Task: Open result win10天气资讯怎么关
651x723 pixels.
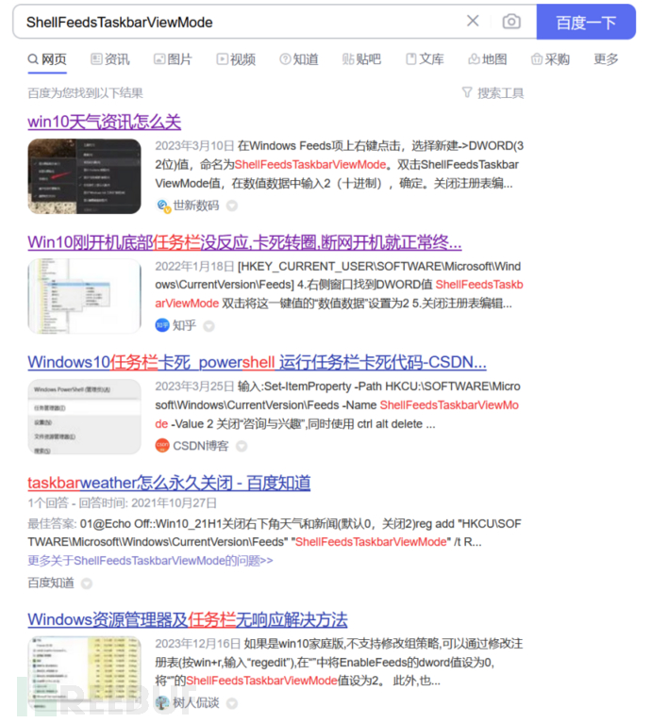Action: [x=105, y=123]
